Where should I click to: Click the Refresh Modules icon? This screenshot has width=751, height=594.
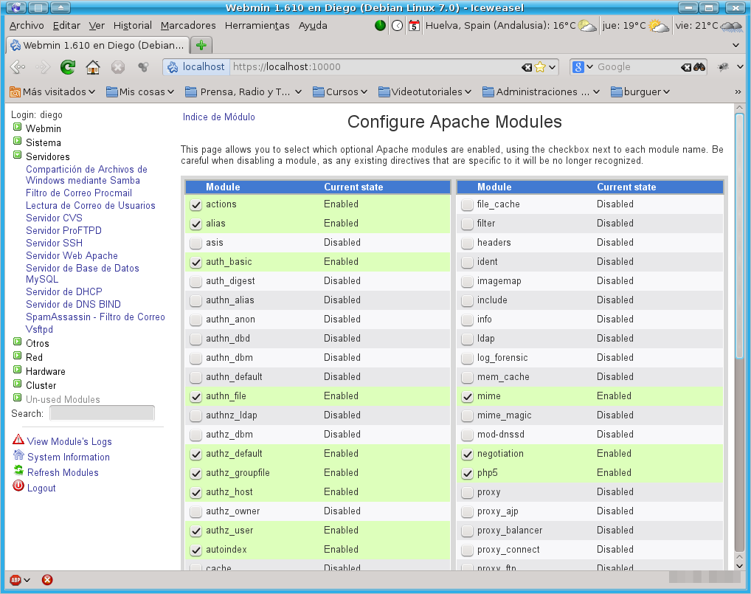coord(19,472)
